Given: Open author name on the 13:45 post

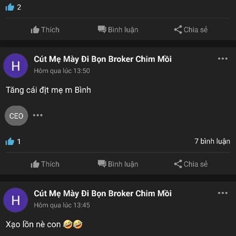Looking at the screenshot, I should click(103, 194).
